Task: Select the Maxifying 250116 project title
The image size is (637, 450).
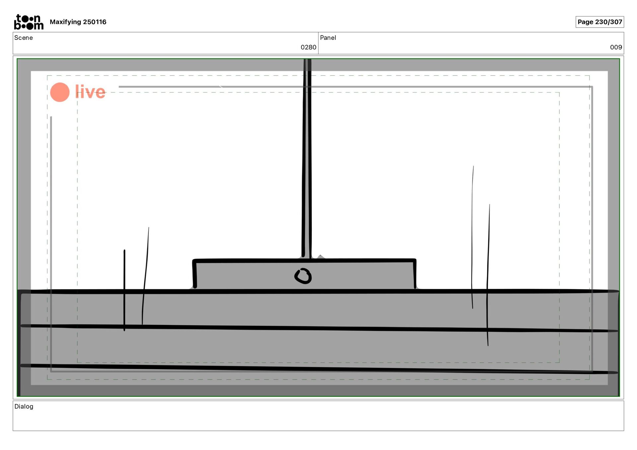Action: click(78, 22)
